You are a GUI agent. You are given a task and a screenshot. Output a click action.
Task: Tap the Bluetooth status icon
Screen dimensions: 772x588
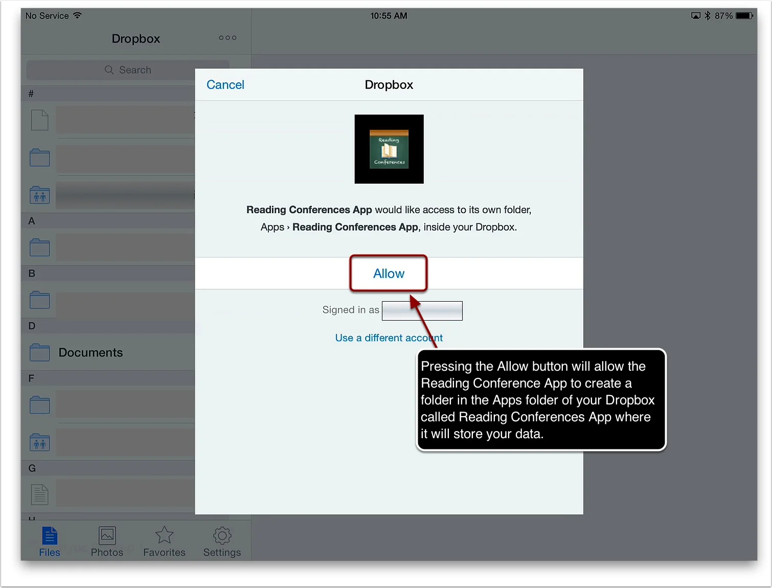(x=708, y=16)
